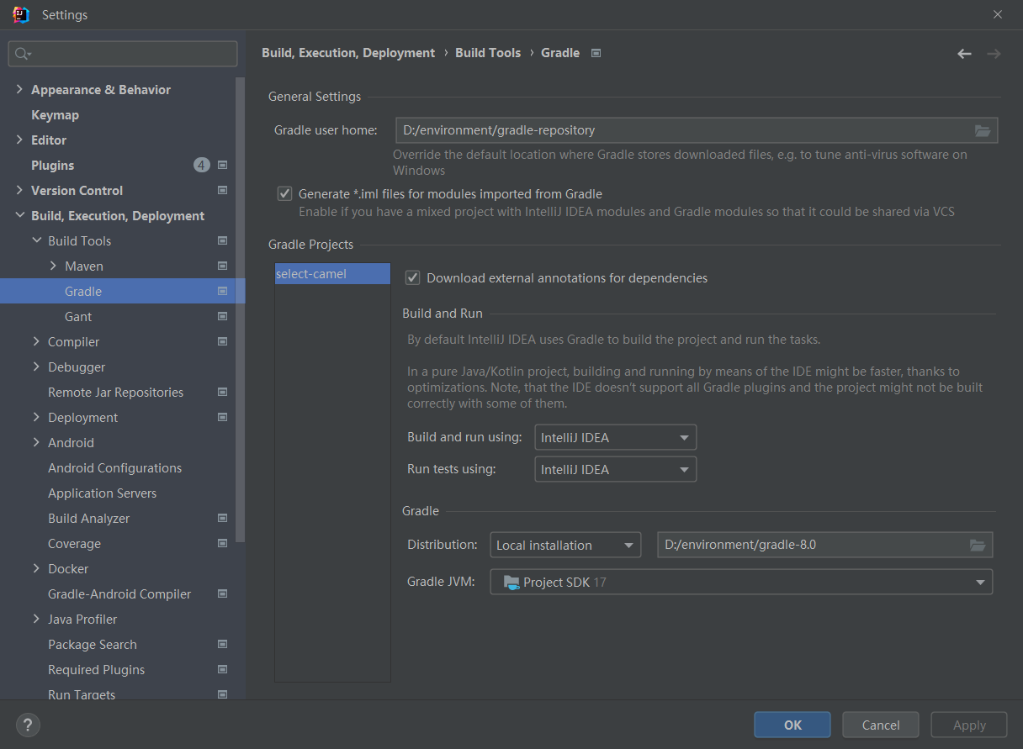Click the search magnifier icon in settings search
The width and height of the screenshot is (1023, 749).
coord(23,54)
